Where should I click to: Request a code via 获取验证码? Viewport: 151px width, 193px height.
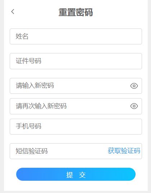click(x=124, y=151)
